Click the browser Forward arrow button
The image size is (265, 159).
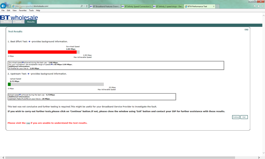click(x=8, y=6)
